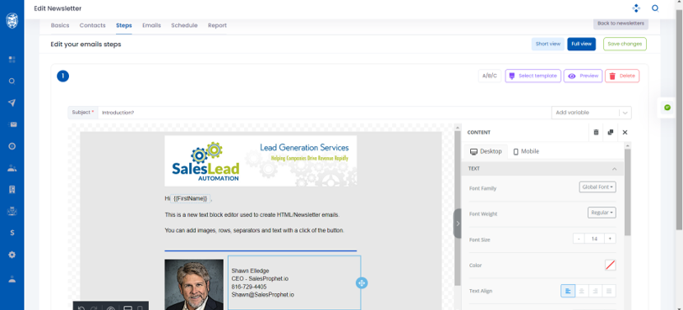
Task: Click undo arrow in bottom editor toolbar
Action: tap(81, 308)
